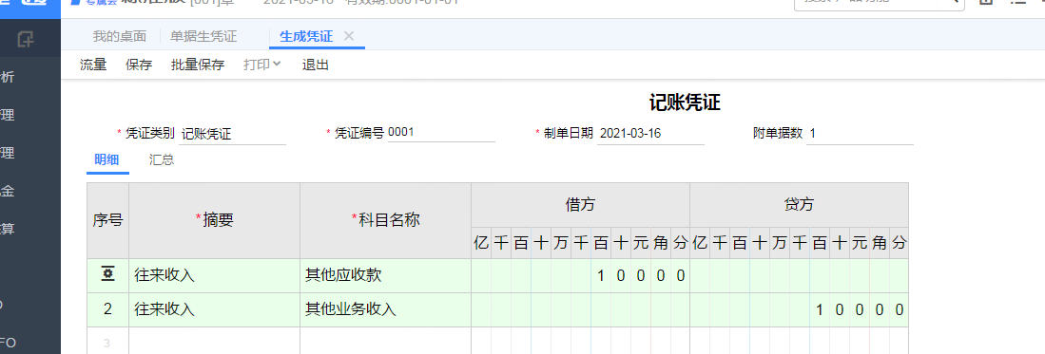Click the 制单日期 field 2021-03-16
The width and height of the screenshot is (1045, 354).
(x=650, y=134)
